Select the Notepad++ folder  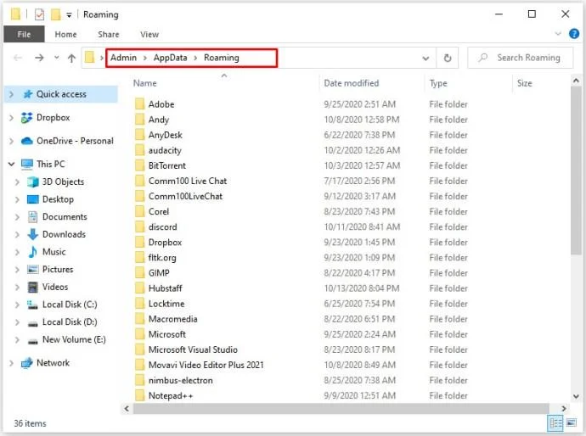[171, 395]
